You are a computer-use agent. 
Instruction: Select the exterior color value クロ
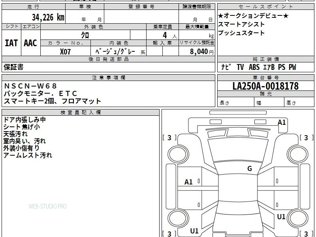85,35
